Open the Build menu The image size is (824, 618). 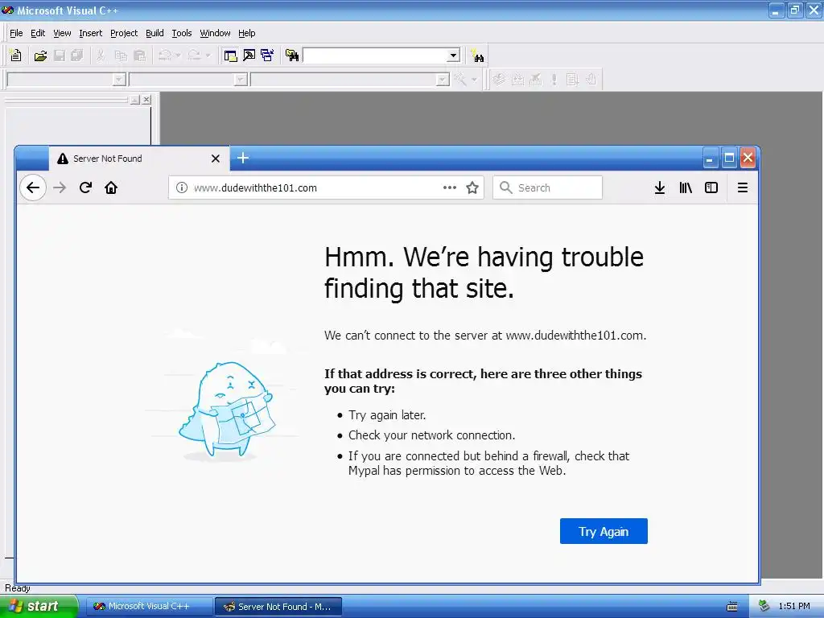154,33
